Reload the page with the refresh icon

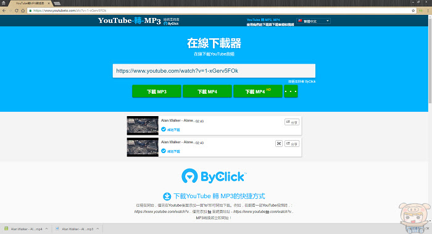(x=17, y=10)
